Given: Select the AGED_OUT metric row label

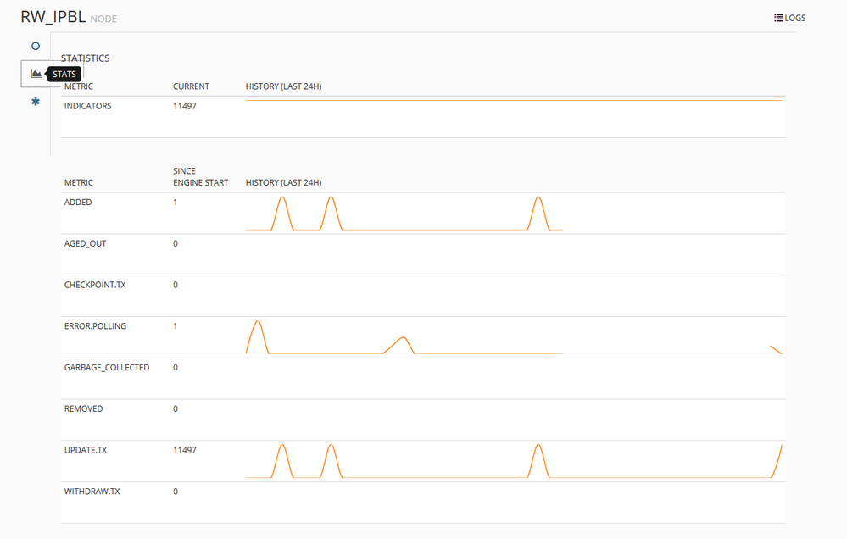Looking at the screenshot, I should (85, 244).
